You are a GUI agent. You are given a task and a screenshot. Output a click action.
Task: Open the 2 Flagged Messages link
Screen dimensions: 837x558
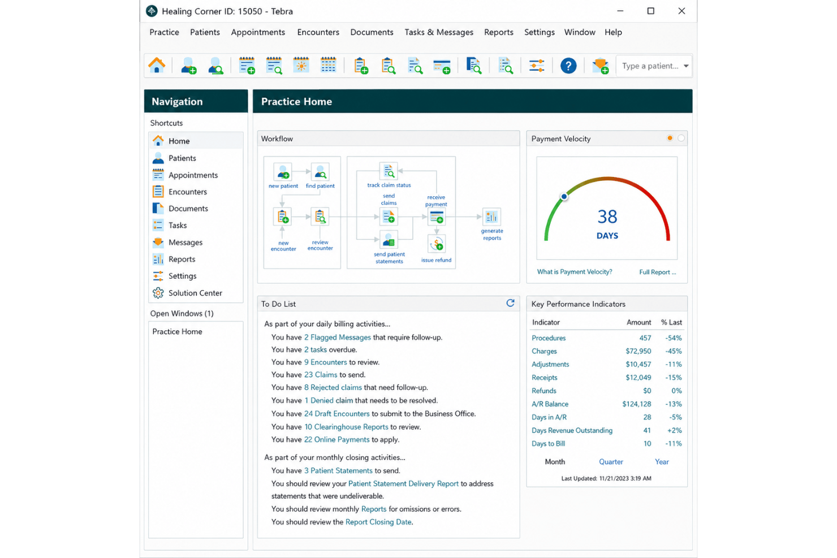coord(338,338)
